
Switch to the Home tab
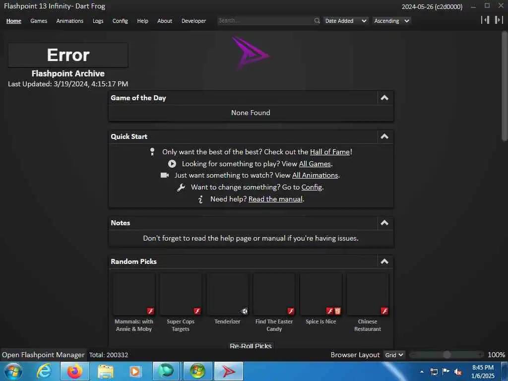click(14, 21)
